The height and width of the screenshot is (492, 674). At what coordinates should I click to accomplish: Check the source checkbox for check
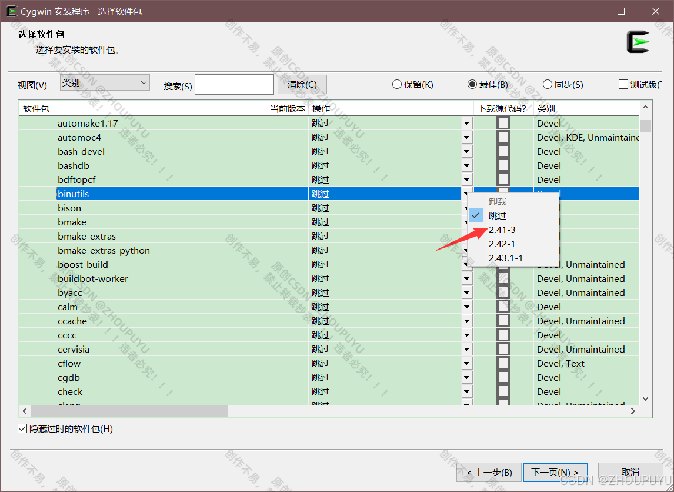click(x=503, y=392)
